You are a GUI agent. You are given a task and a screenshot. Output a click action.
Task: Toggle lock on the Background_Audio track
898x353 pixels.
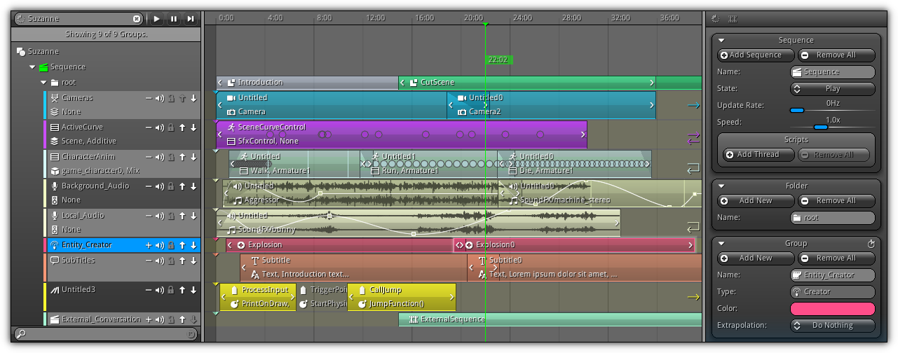tap(171, 187)
